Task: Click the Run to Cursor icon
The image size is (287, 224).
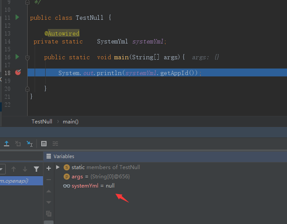Action: point(29,144)
